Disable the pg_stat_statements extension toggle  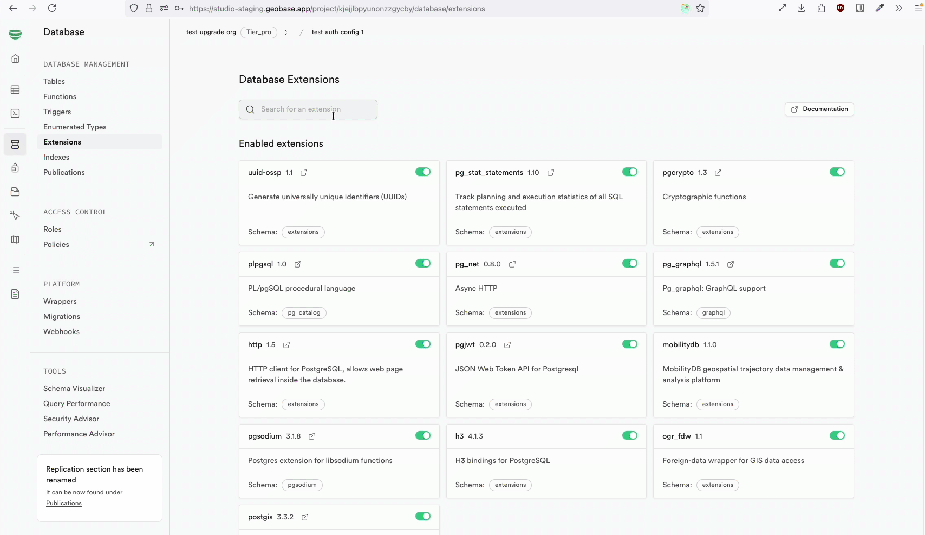[x=630, y=172]
